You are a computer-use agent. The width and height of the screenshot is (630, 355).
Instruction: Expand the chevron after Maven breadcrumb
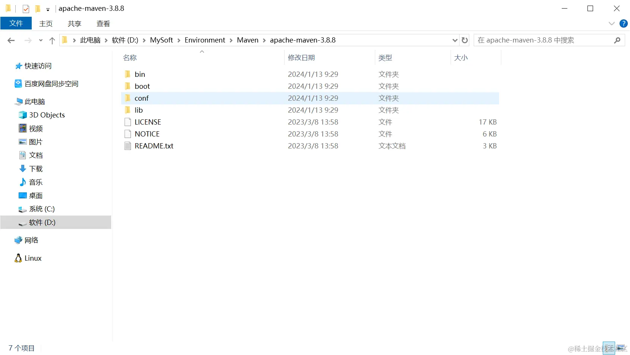264,40
